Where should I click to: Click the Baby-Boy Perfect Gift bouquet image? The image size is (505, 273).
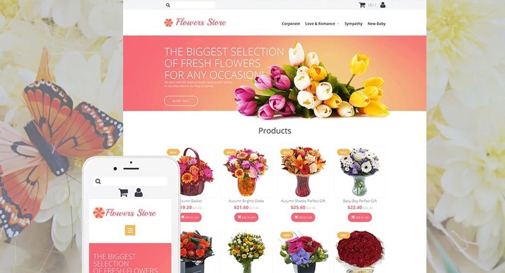[x=360, y=172]
